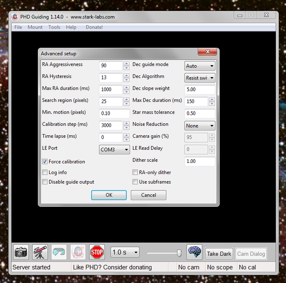Click the PHD app icon in title bar

pos(15,17)
